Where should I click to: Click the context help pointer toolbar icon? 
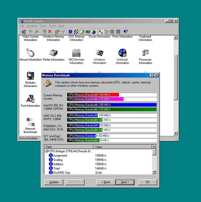[x=125, y=31]
